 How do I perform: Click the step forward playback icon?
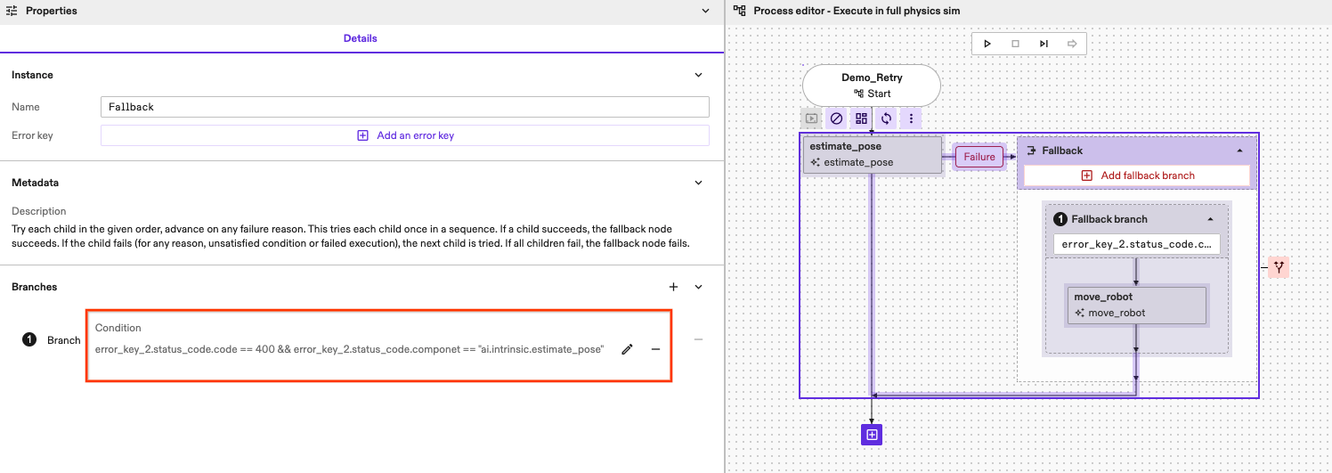pyautogui.click(x=1044, y=44)
